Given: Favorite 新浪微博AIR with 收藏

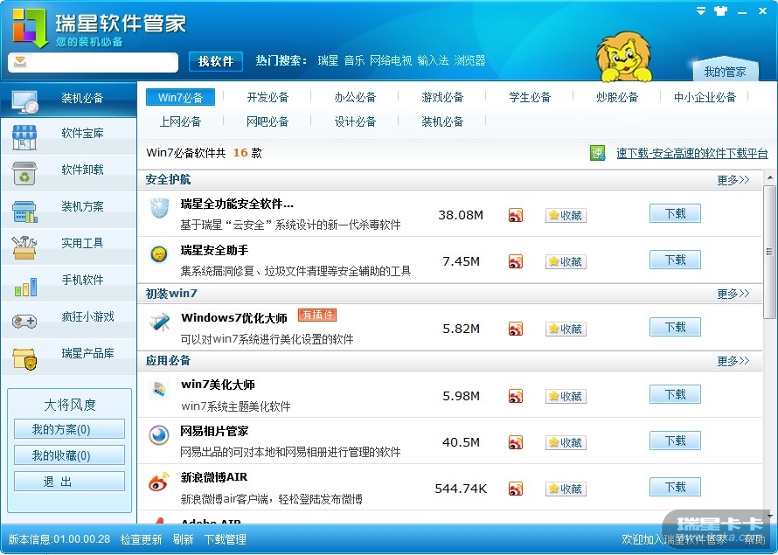Looking at the screenshot, I should coord(566,489).
